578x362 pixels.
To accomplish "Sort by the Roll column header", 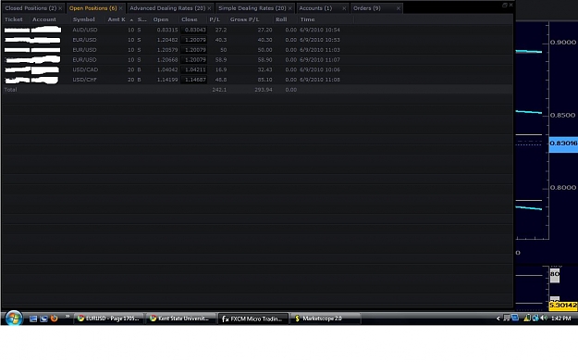I will click(x=281, y=19).
